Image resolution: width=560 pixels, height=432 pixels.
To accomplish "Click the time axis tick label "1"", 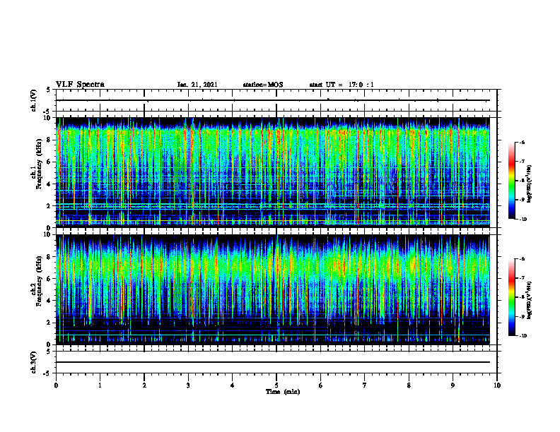I will coord(100,385).
